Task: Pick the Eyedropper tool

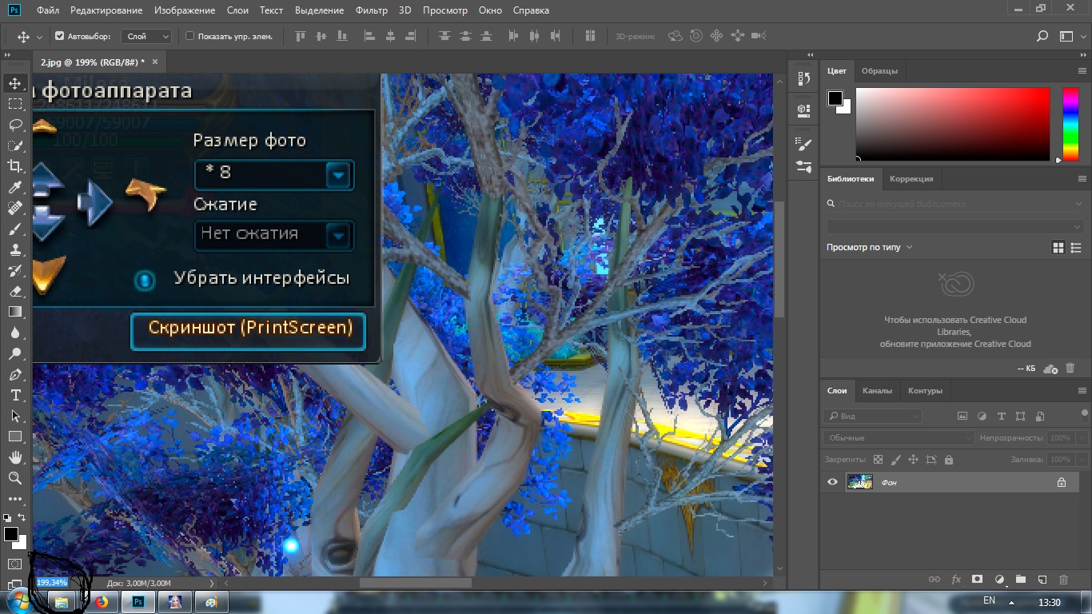Action: coord(15,187)
